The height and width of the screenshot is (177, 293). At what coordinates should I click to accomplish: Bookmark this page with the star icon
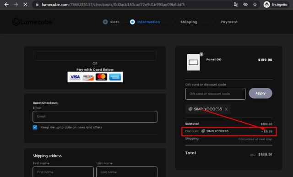point(255,5)
